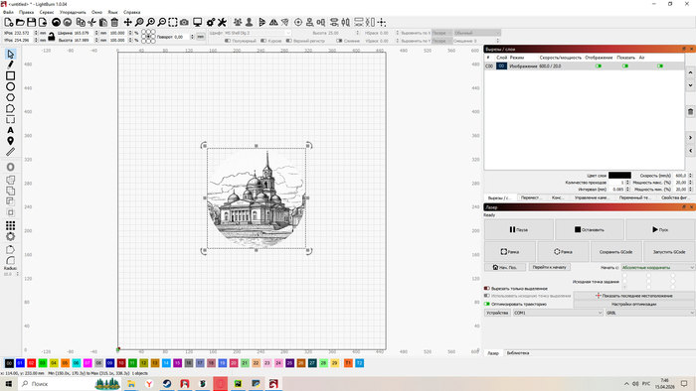Click the Пуск start button
The width and height of the screenshot is (696, 391).
point(660,230)
